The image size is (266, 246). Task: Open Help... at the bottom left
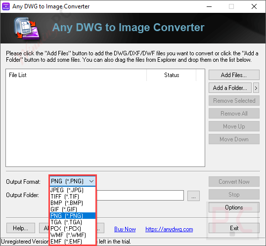pyautogui.click(x=21, y=228)
